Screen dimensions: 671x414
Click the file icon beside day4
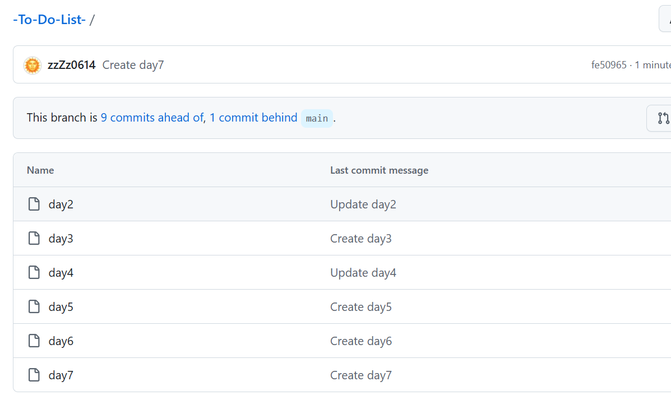34,272
